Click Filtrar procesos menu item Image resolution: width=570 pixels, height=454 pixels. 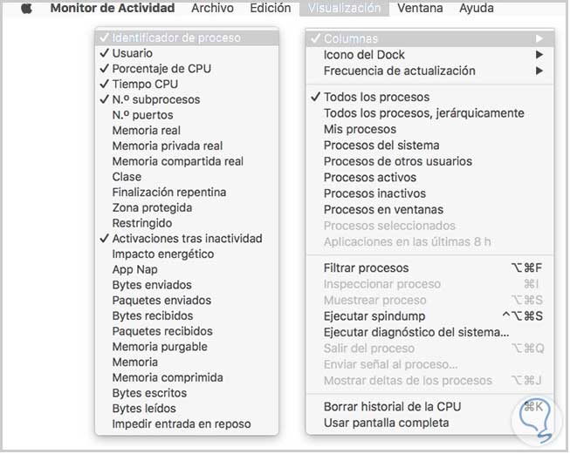366,268
